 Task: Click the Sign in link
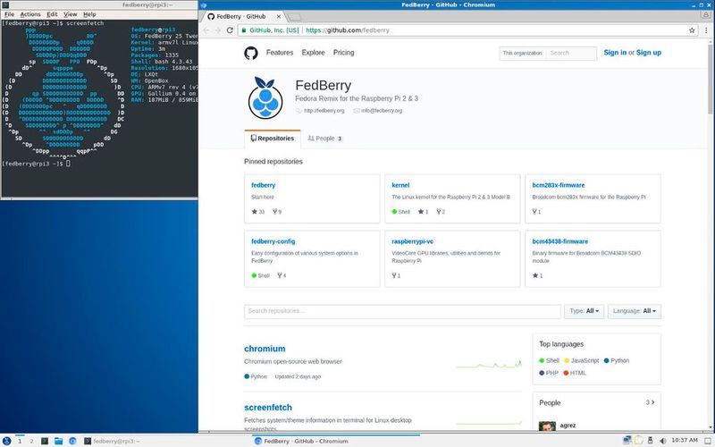[615, 53]
